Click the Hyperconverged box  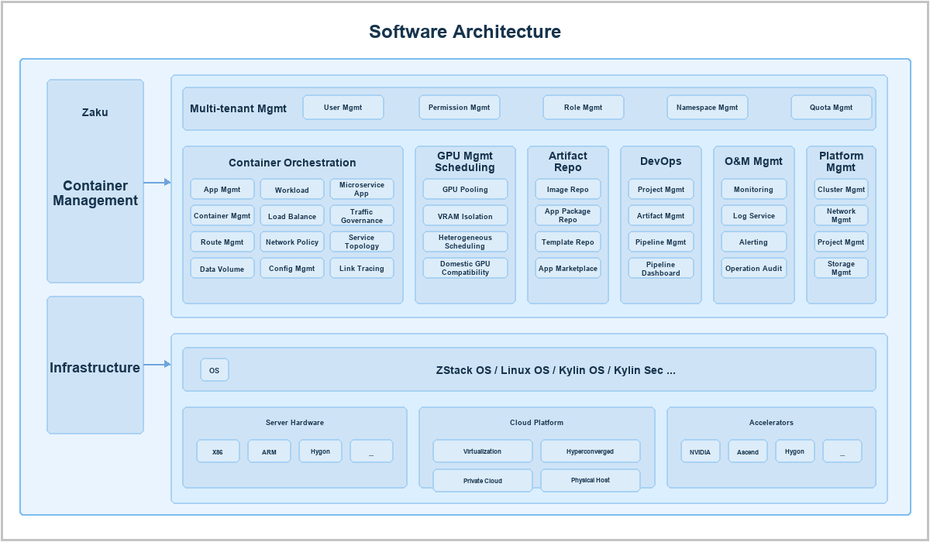[x=591, y=451]
